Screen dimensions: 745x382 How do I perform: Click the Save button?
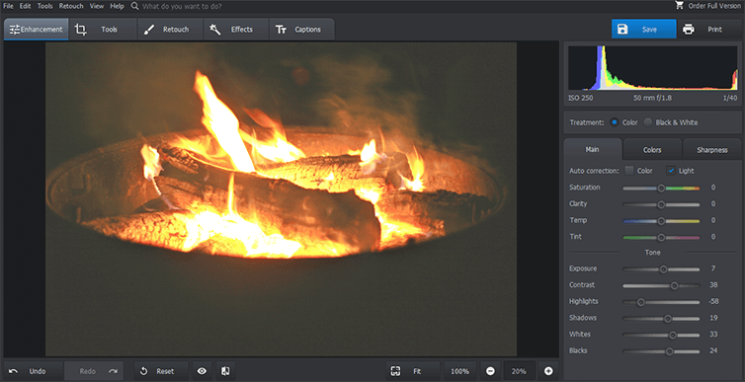(643, 30)
